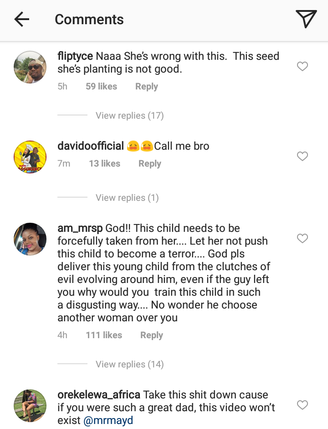328x429 pixels.
Task: Tap heart on orekelewa_africa's comment
Action: [302, 405]
